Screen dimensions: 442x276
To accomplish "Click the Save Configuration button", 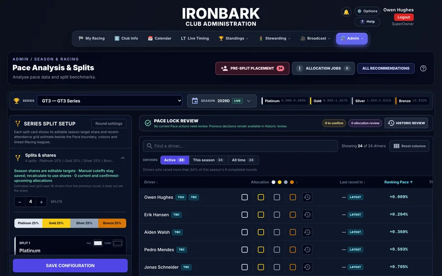I will click(x=70, y=266).
